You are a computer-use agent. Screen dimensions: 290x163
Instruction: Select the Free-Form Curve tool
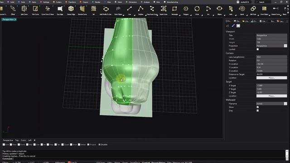coord(152,10)
